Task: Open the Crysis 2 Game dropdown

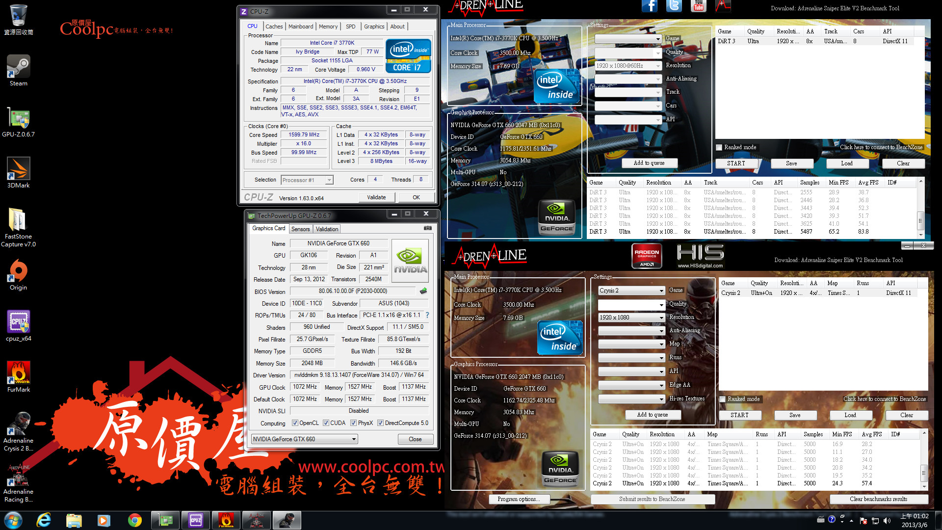Action: pos(631,291)
